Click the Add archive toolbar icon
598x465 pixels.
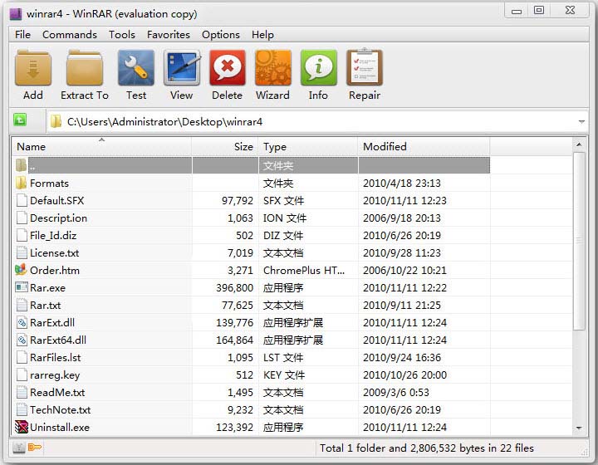tap(33, 69)
